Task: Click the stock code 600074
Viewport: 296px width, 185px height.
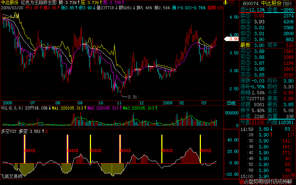Action: click(250, 3)
